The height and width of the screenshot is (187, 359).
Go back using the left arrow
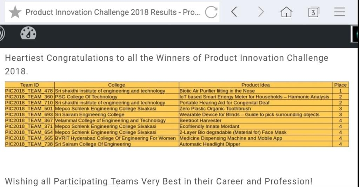(234, 12)
